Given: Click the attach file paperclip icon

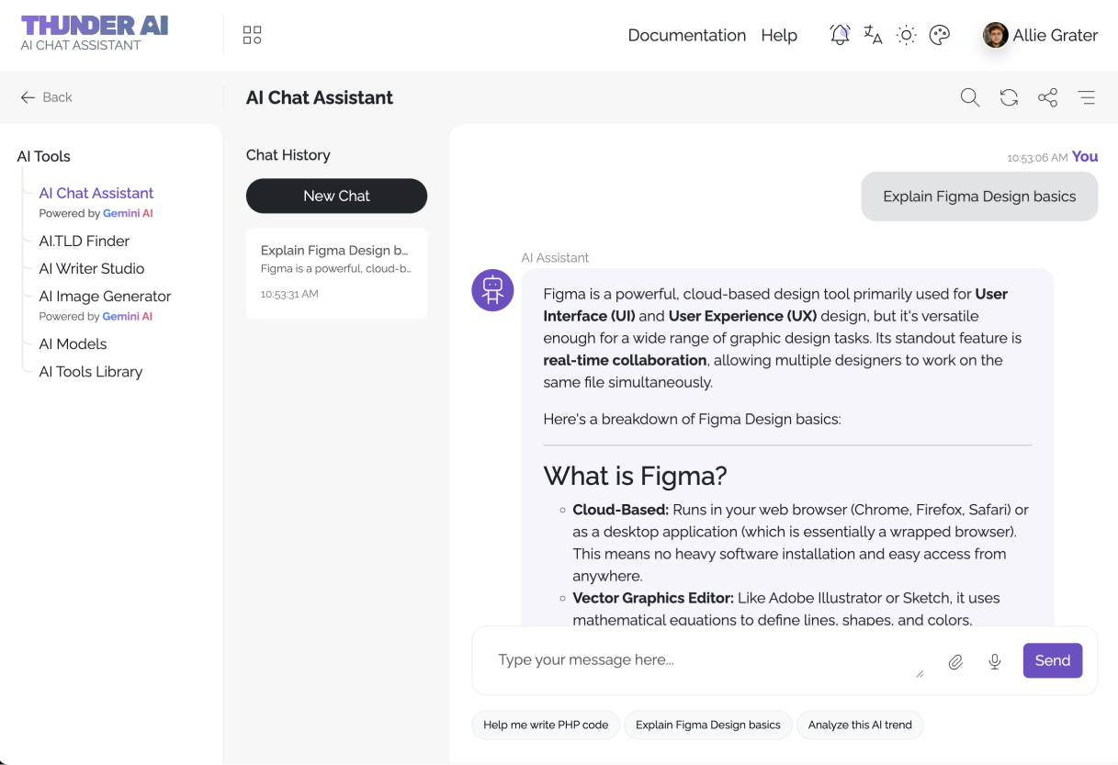Looking at the screenshot, I should coord(955,661).
